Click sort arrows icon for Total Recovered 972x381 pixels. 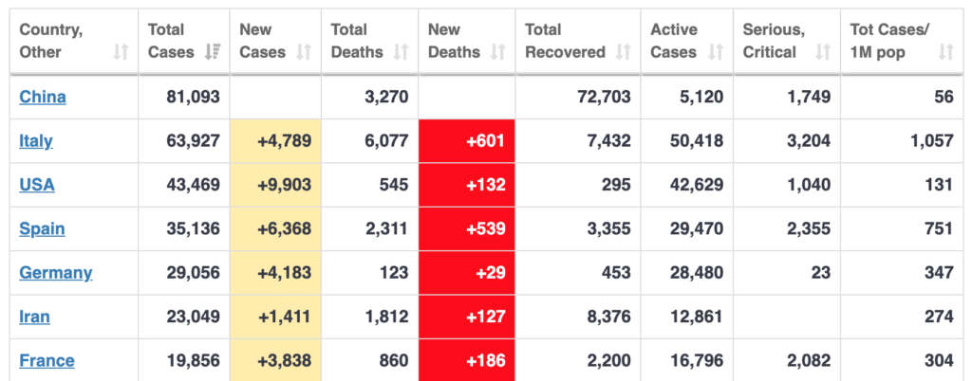[x=623, y=52]
